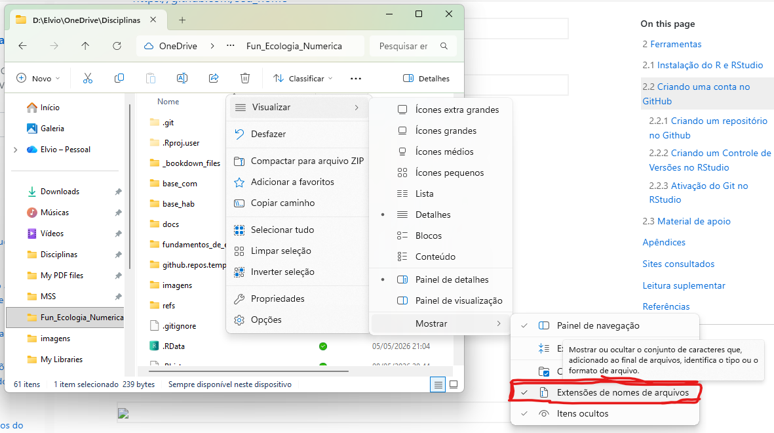Refresh the current folder view

click(x=117, y=46)
